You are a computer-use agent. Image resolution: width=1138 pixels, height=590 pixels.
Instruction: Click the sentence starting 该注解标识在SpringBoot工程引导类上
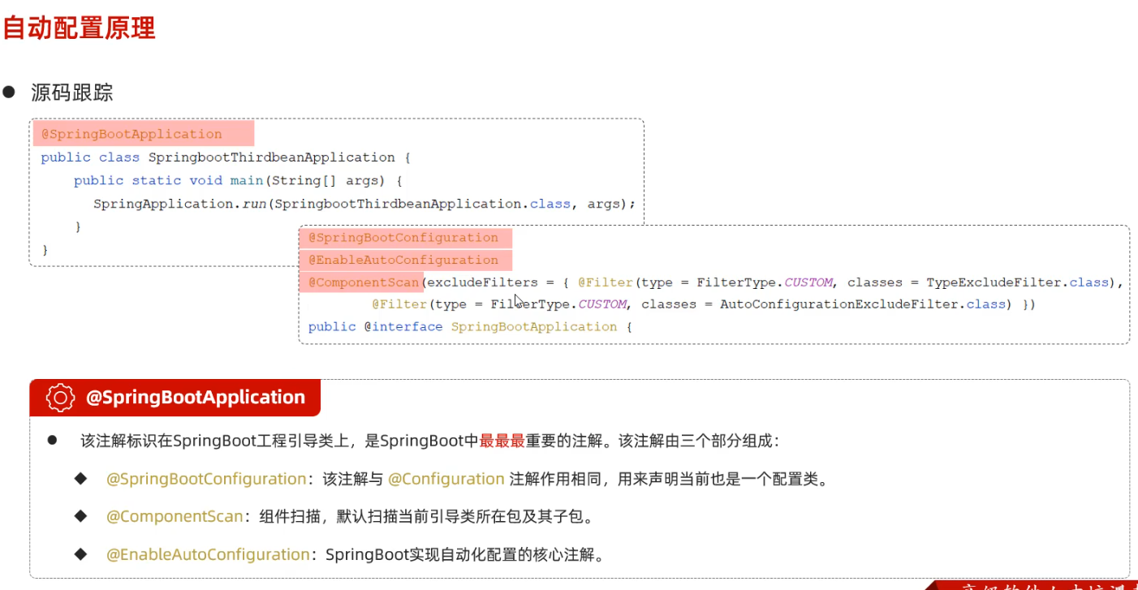click(429, 441)
